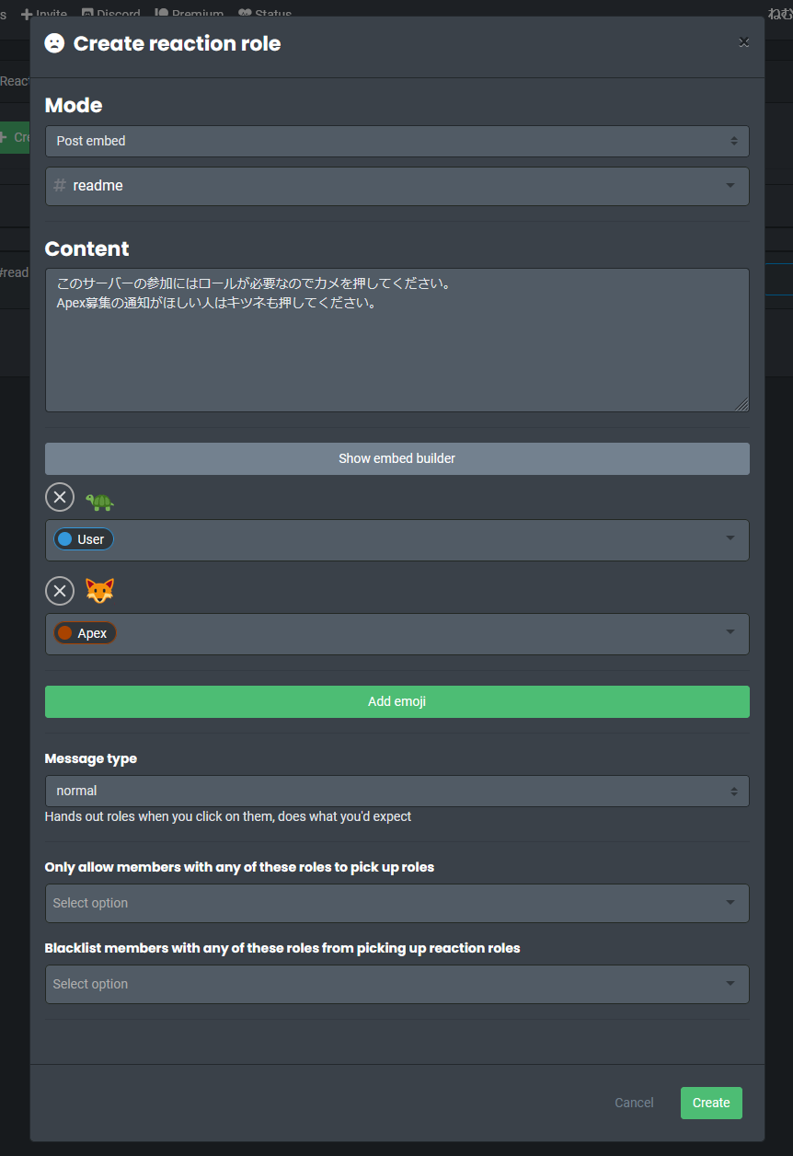Open the Blacklist roles Select option dropdown
This screenshot has width=793, height=1156.
tap(396, 985)
